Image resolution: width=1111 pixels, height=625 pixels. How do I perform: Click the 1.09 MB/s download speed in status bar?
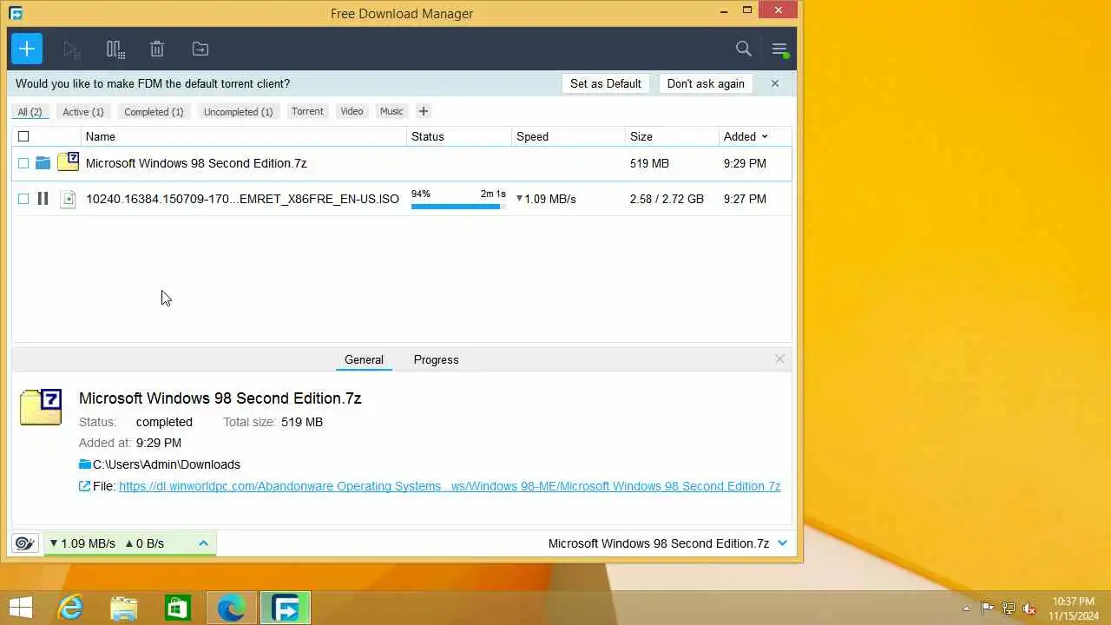(x=82, y=543)
